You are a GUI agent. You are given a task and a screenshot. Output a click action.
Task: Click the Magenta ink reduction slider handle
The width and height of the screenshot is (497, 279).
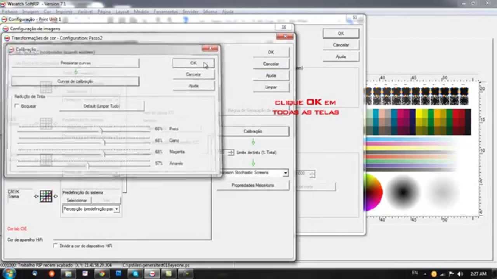click(x=104, y=154)
